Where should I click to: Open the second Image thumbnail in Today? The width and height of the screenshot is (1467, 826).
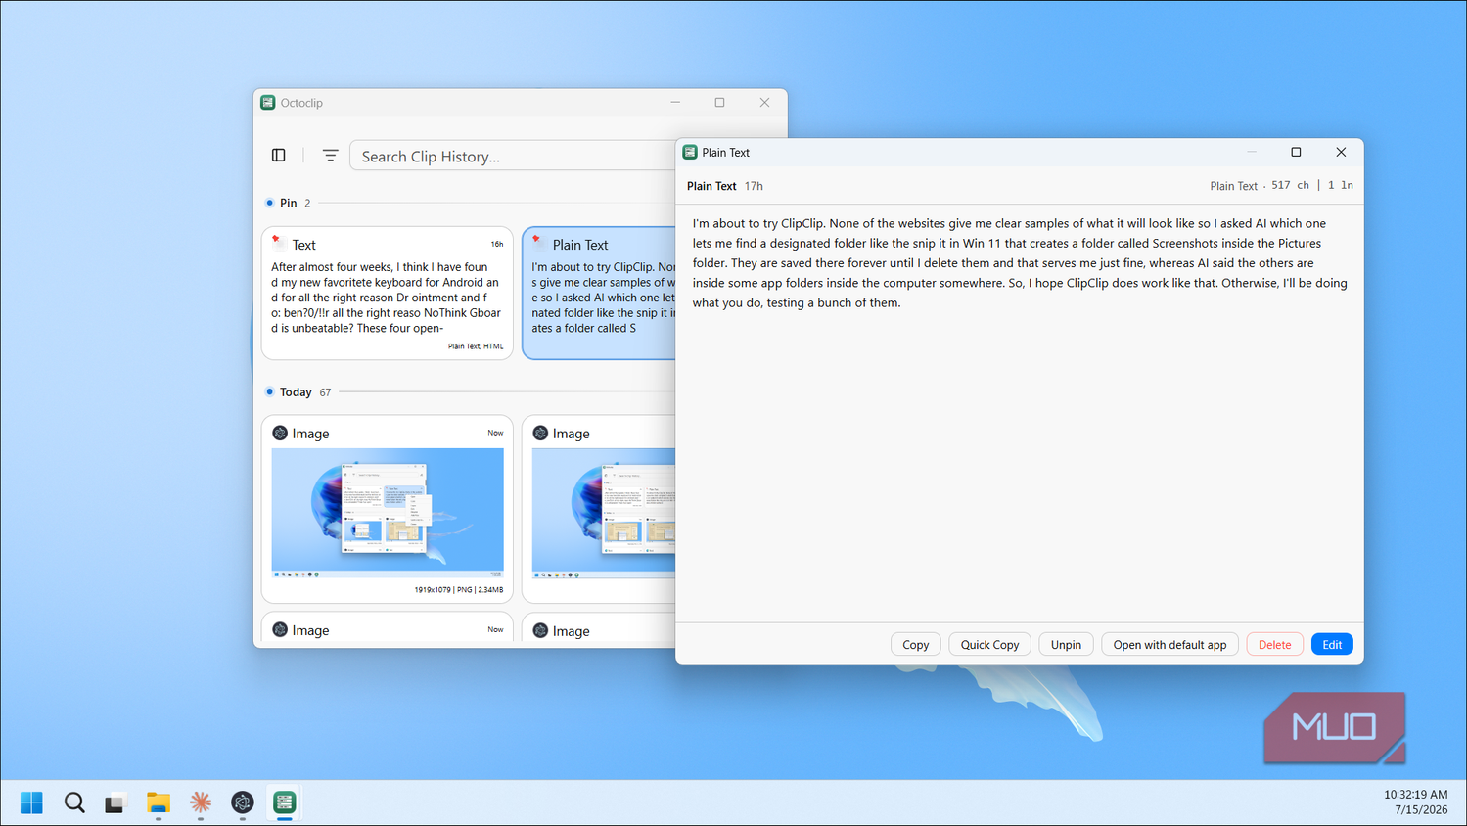pyautogui.click(x=604, y=513)
